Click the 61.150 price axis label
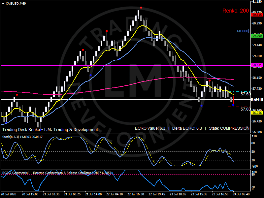264x198 pixels. tap(257, 2)
